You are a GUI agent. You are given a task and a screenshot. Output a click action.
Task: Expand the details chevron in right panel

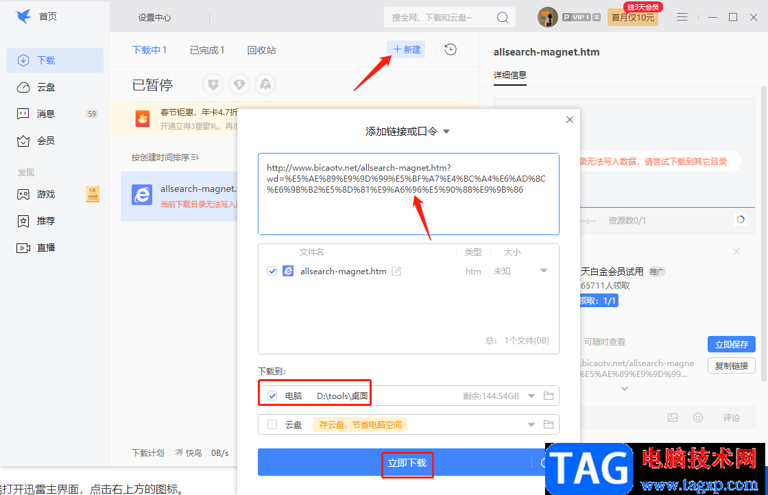(x=625, y=389)
